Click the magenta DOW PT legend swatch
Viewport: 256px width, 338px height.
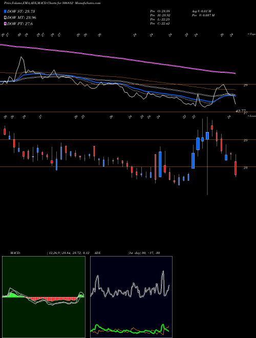(x=5, y=24)
